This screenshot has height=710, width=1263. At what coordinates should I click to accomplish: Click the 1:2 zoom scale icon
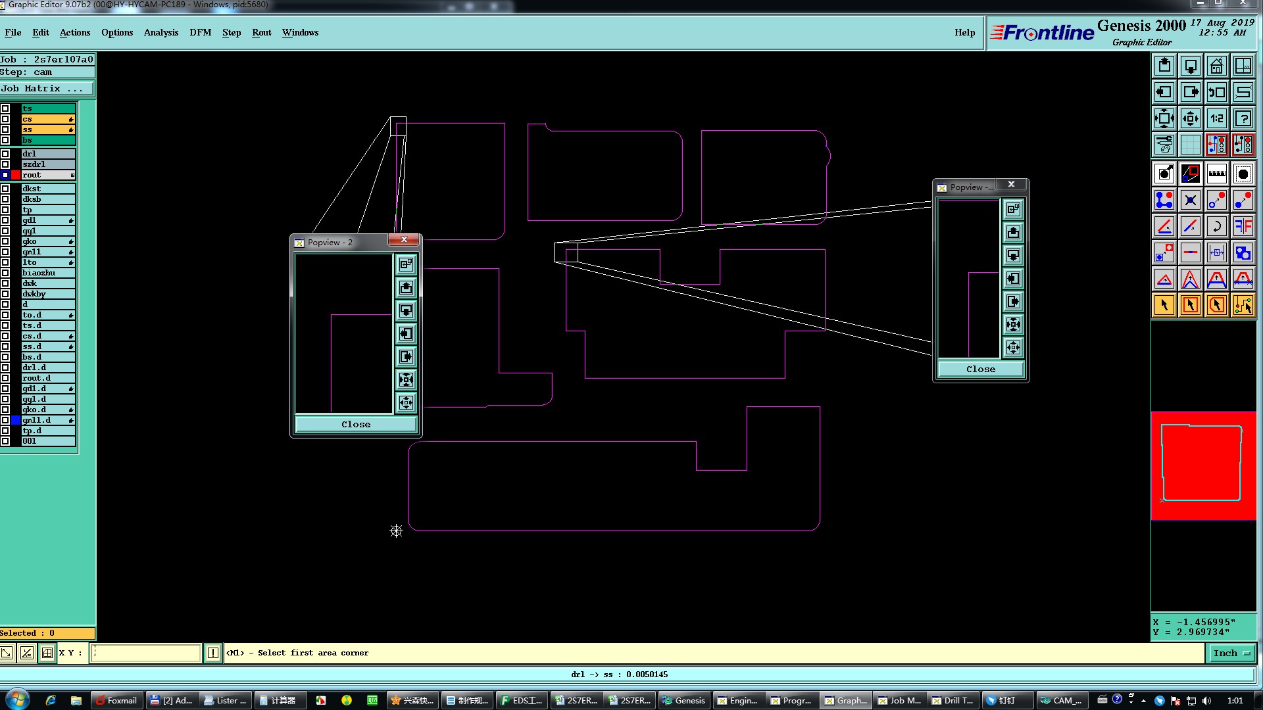click(1216, 118)
